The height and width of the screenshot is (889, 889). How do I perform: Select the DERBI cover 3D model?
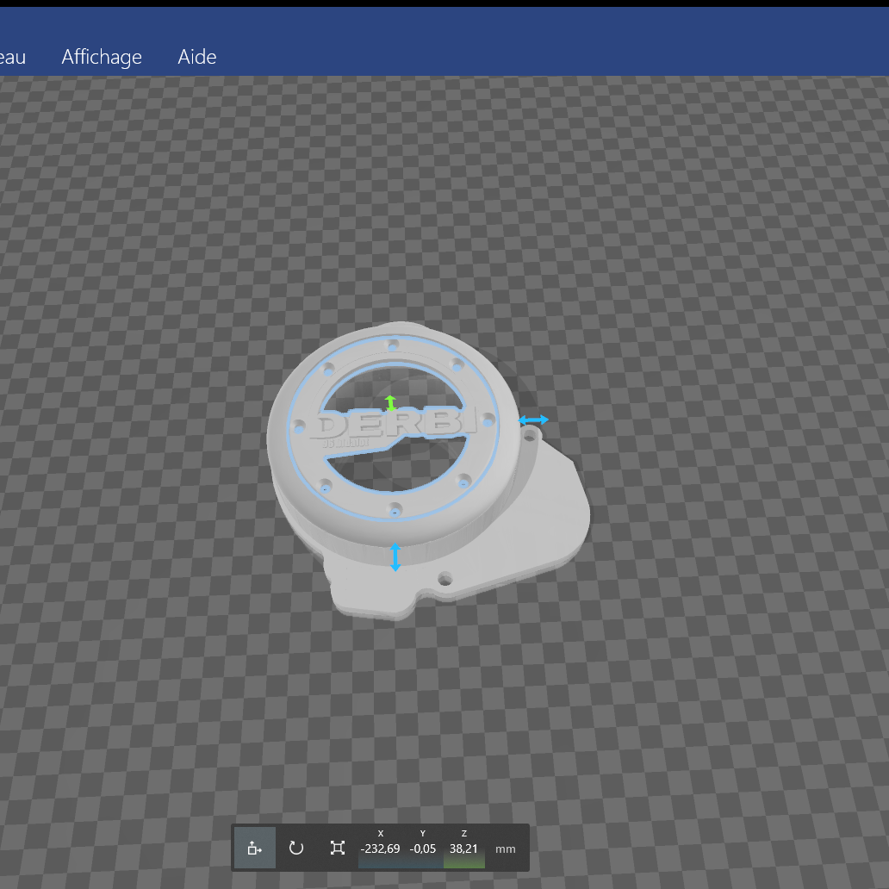point(428,470)
